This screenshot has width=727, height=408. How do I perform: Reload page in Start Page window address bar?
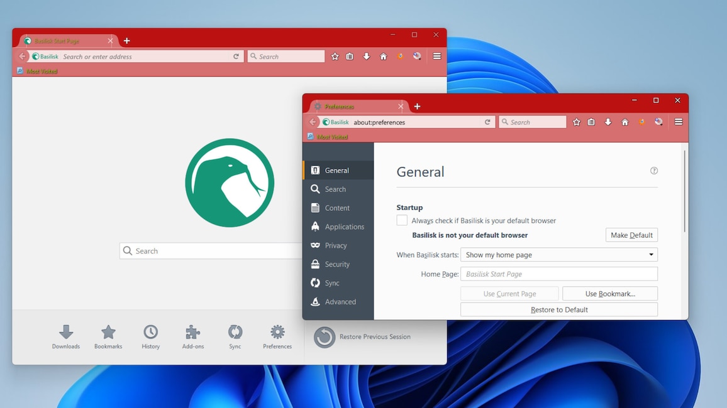236,56
